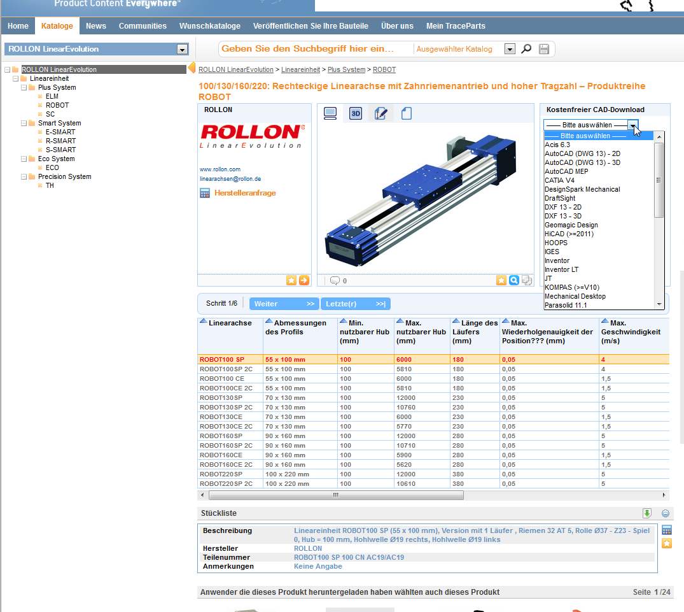
Task: Add preview to favorites with star icon
Action: [501, 280]
